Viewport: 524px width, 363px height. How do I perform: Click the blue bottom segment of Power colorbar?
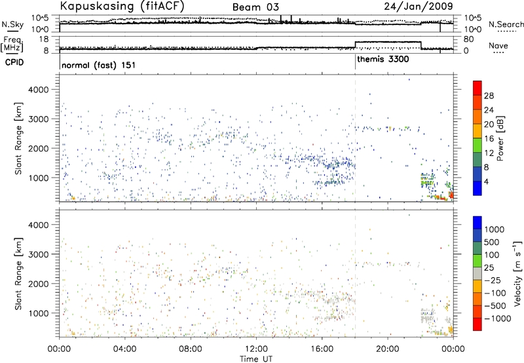pyautogui.click(x=477, y=188)
